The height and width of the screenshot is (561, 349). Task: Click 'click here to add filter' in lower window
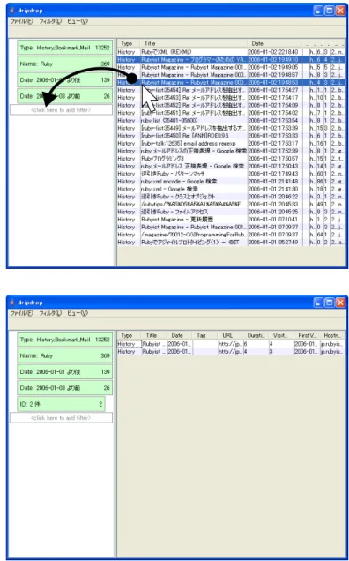[61, 418]
